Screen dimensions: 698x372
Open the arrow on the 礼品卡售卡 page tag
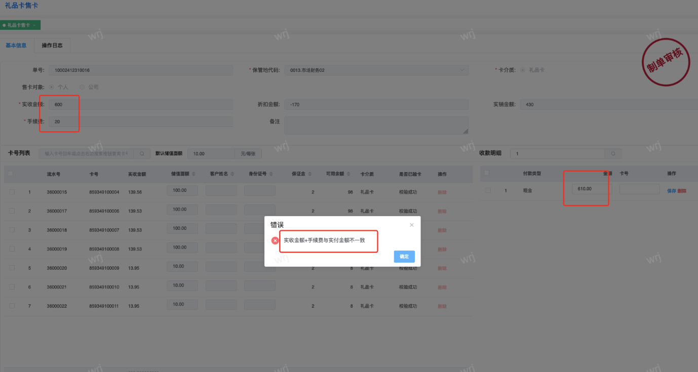click(34, 25)
